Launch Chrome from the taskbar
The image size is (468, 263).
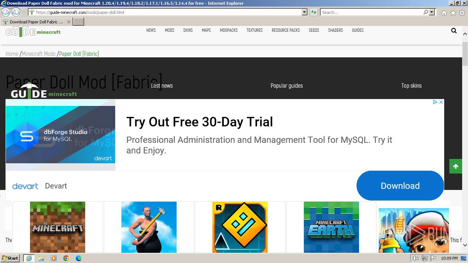coord(66,258)
